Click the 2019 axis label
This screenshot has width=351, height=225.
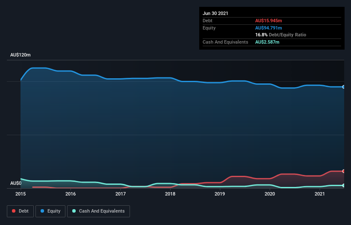(220, 194)
